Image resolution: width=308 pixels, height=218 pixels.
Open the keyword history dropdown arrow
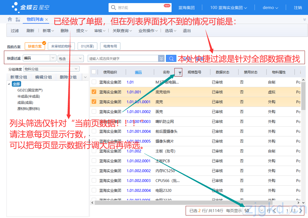click(x=161, y=59)
